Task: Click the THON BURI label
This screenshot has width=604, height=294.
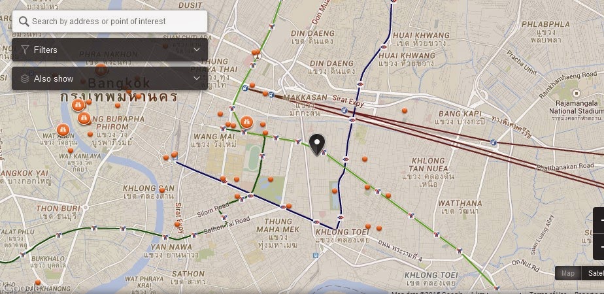Action: (x=58, y=208)
